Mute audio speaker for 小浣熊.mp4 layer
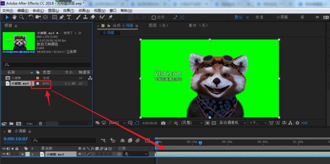This screenshot has height=164, width=330. (x=8, y=154)
